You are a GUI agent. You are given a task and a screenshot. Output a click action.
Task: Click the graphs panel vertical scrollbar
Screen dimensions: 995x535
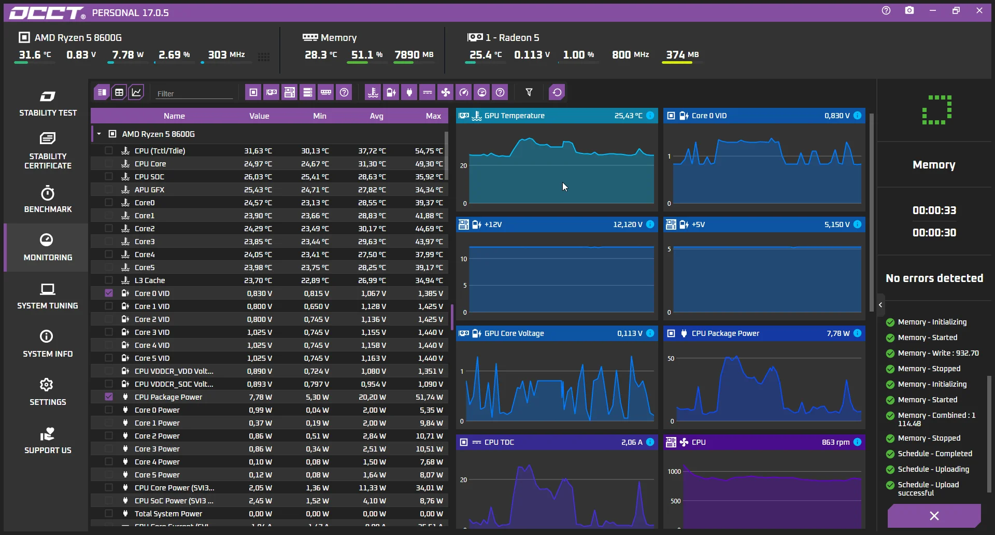[872, 213]
